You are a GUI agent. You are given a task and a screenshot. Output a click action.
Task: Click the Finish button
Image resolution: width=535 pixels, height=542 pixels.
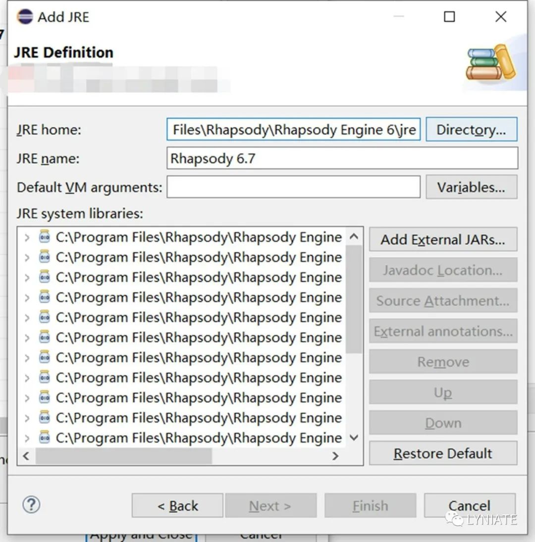click(370, 506)
